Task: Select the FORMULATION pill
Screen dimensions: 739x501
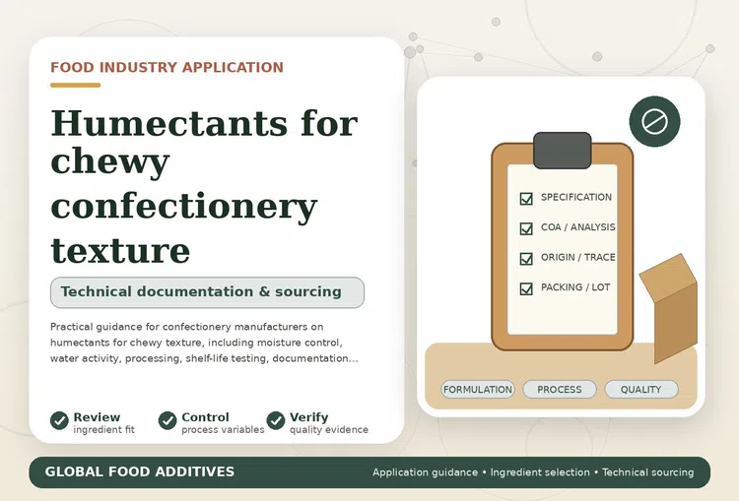Action: tap(478, 390)
